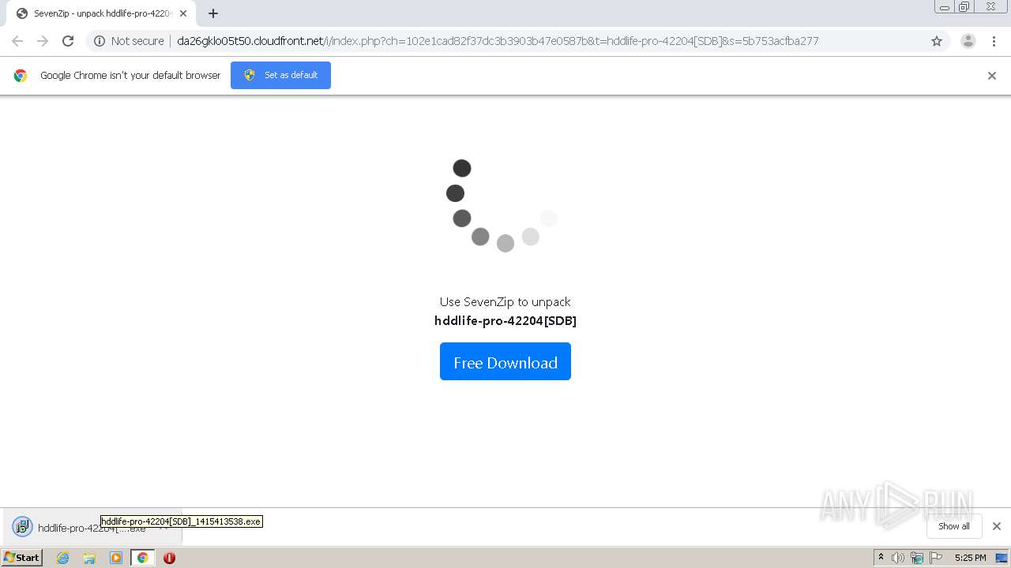Launch Internet Explorer from the taskbar
Screen dimensions: 1011x568
(x=63, y=558)
